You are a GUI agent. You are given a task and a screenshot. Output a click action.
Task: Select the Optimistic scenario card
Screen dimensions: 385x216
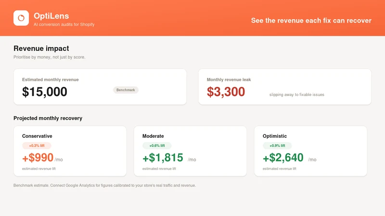pos(310,151)
